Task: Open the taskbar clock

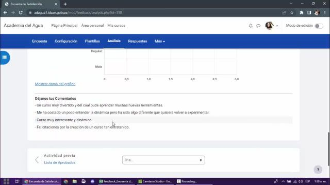Action: (320, 181)
